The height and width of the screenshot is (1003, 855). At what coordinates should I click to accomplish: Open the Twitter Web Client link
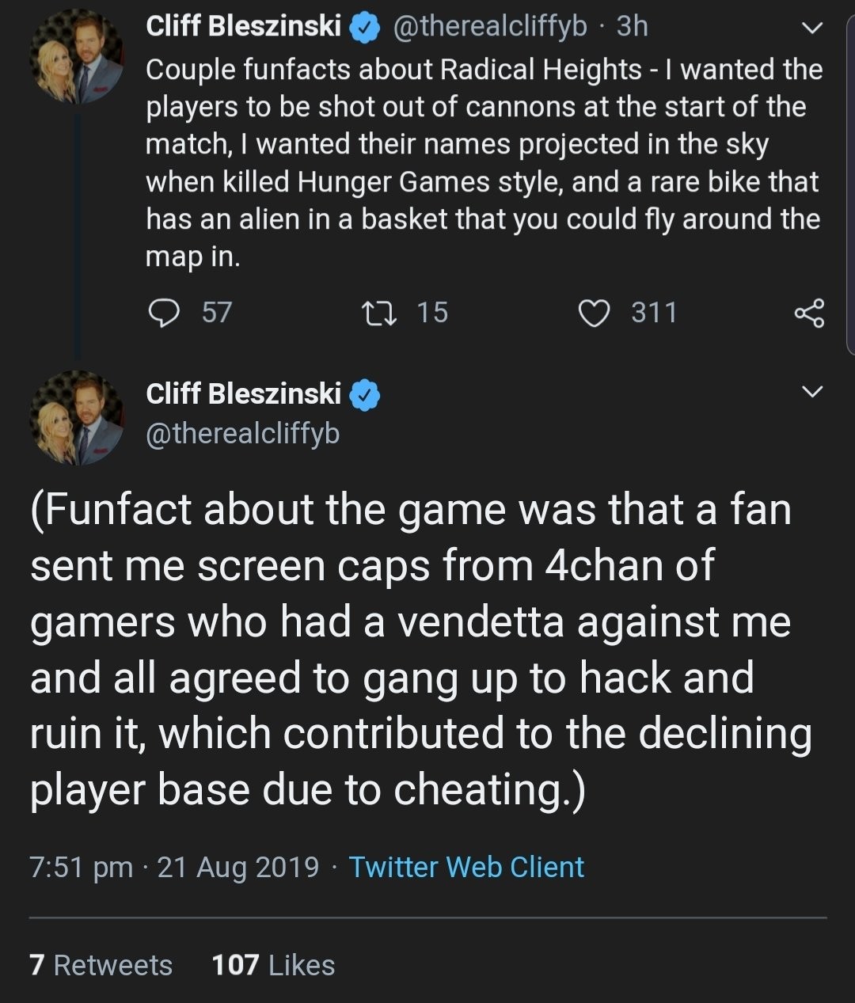coord(466,868)
